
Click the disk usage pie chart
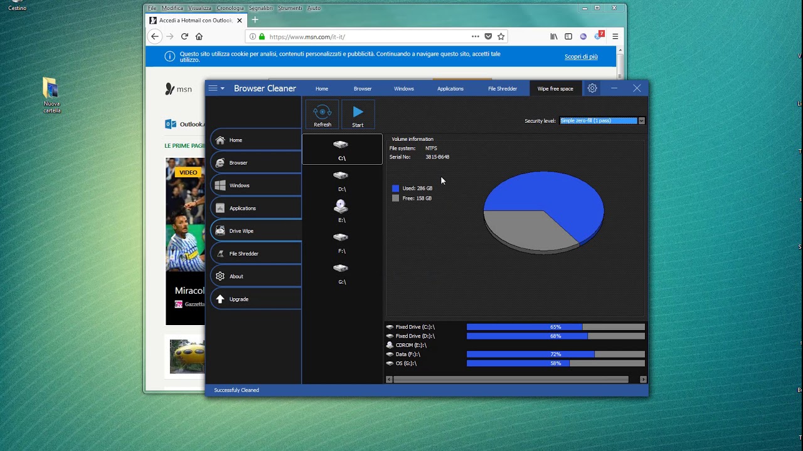coord(543,212)
